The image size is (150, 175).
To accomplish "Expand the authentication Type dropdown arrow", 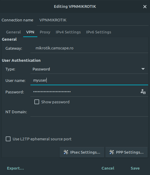I will [143, 69].
